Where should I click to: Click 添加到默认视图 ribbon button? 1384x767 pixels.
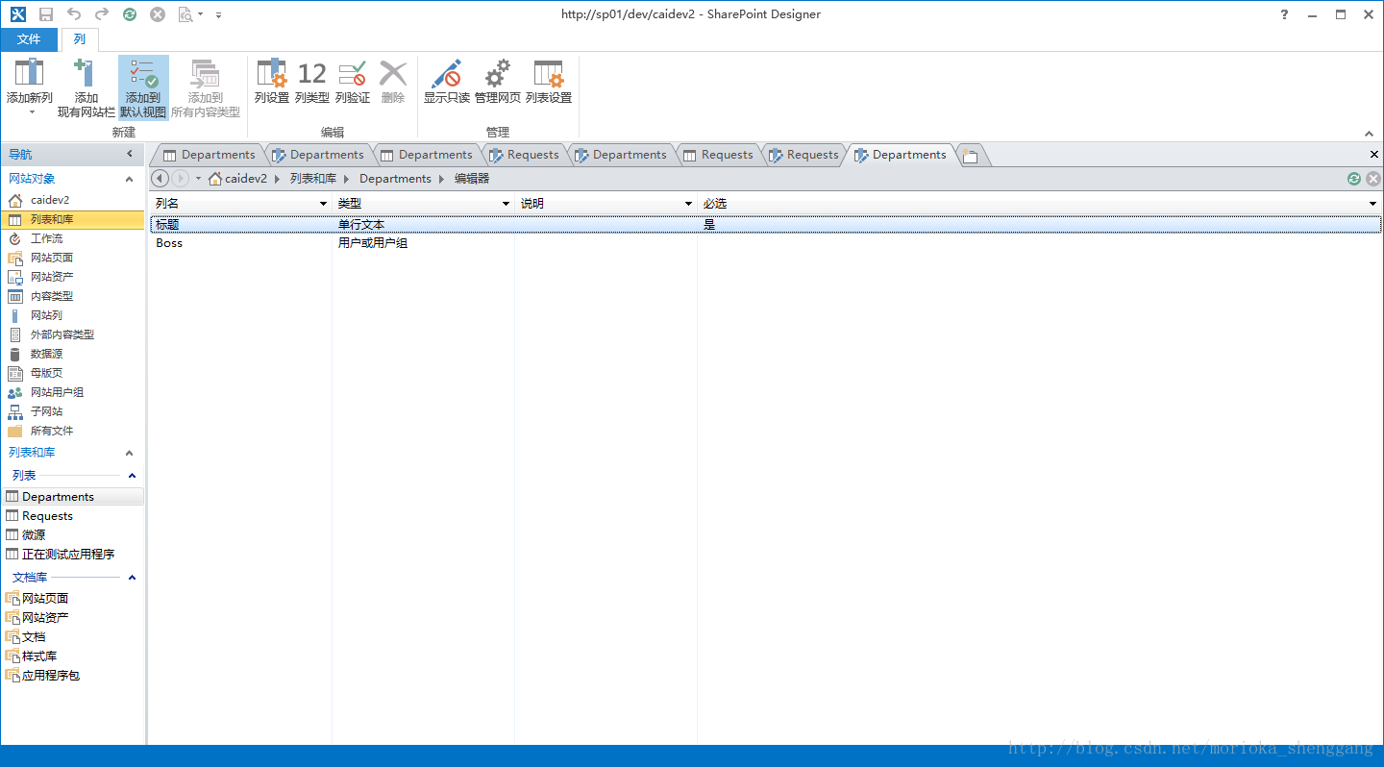143,87
